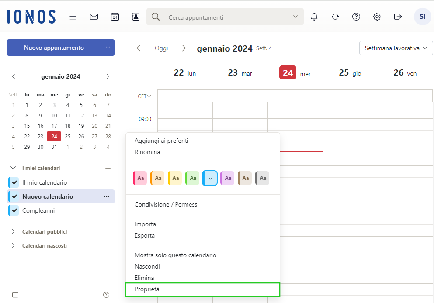434x303 pixels.
Task: Open the CET timezone dropdown
Action: point(145,96)
